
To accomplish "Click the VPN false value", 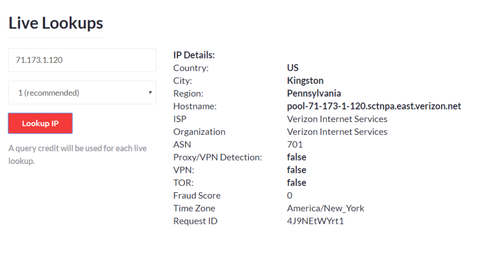I will click(x=296, y=170).
